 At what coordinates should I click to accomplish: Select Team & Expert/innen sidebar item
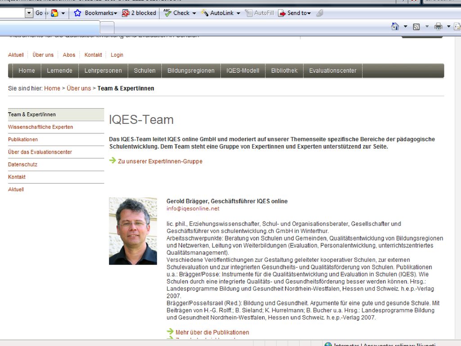pos(56,114)
